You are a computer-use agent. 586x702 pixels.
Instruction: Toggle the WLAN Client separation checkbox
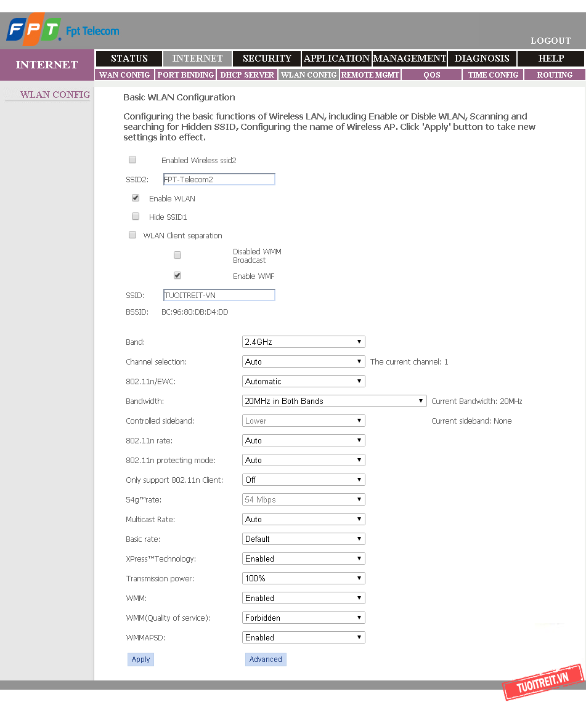pyautogui.click(x=132, y=235)
